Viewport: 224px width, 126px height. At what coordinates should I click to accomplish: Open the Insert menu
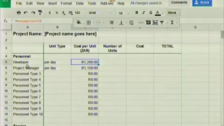pos(52,3)
